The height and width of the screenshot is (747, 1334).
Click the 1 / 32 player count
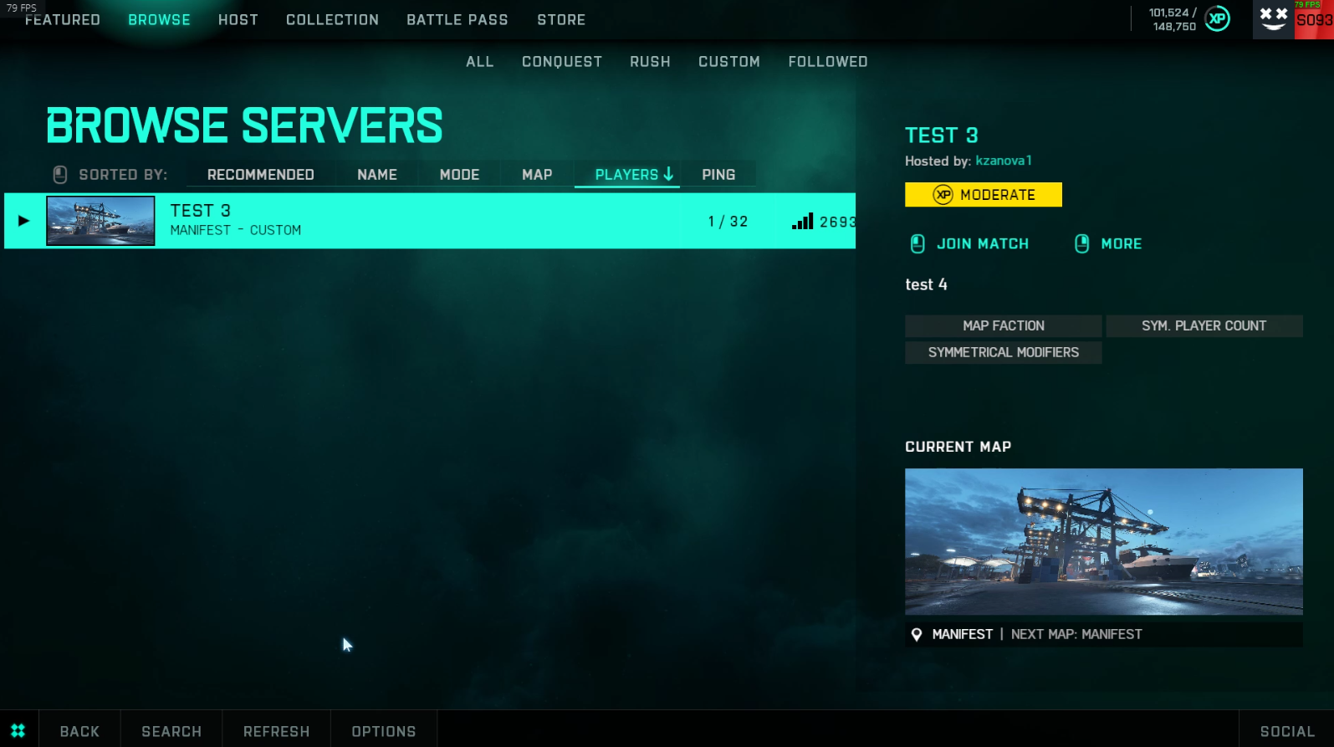[728, 222]
